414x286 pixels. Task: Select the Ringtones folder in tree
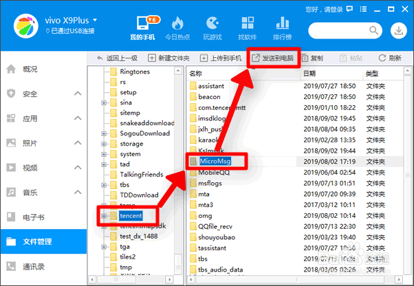click(135, 71)
